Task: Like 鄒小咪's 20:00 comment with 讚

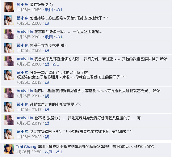Action: [47, 23]
